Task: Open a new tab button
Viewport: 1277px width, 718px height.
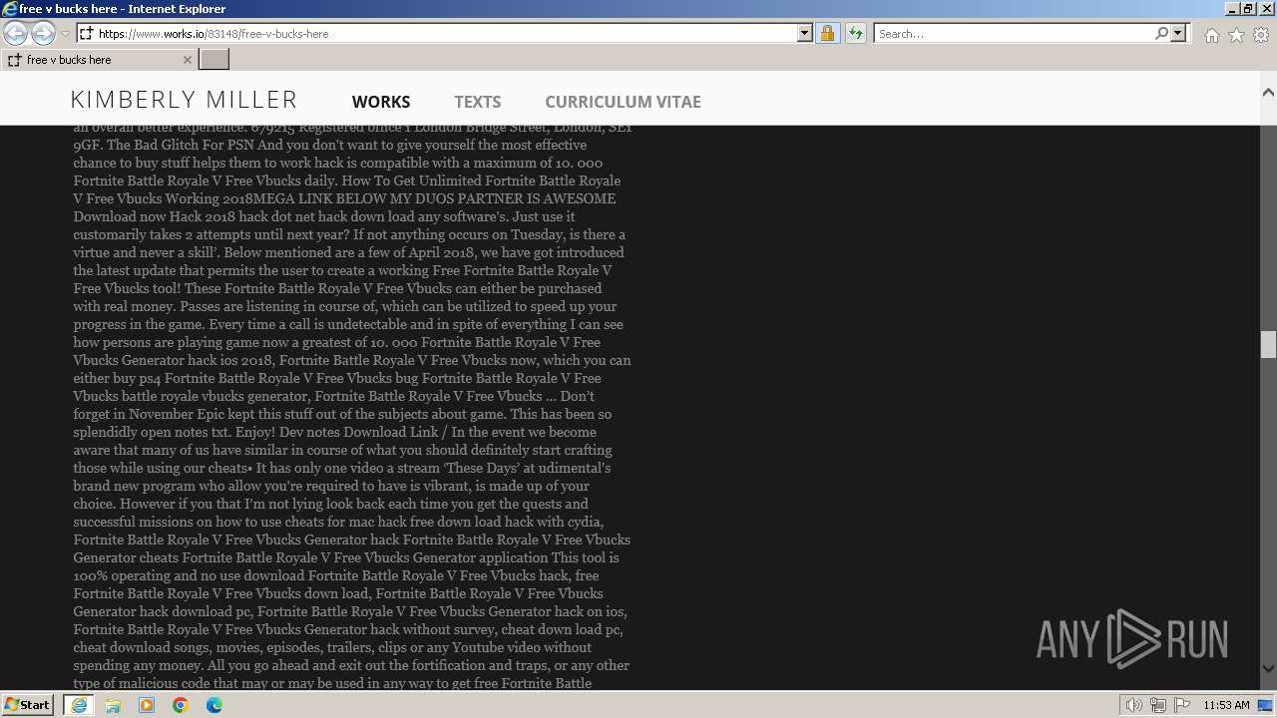Action: [214, 60]
